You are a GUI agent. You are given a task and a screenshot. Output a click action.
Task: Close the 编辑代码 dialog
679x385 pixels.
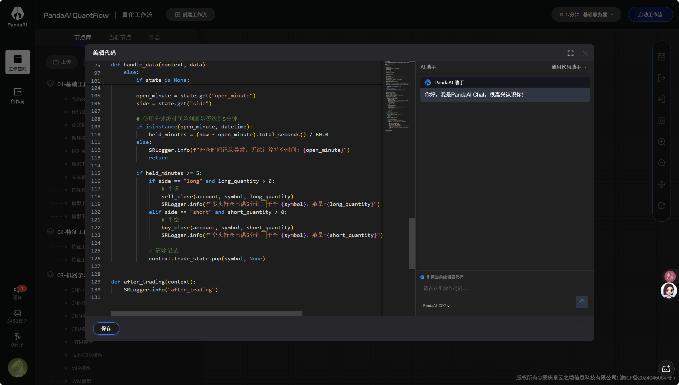[x=585, y=53]
